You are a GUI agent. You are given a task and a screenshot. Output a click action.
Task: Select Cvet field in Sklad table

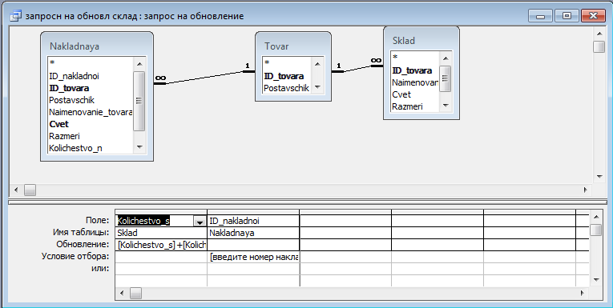click(401, 94)
